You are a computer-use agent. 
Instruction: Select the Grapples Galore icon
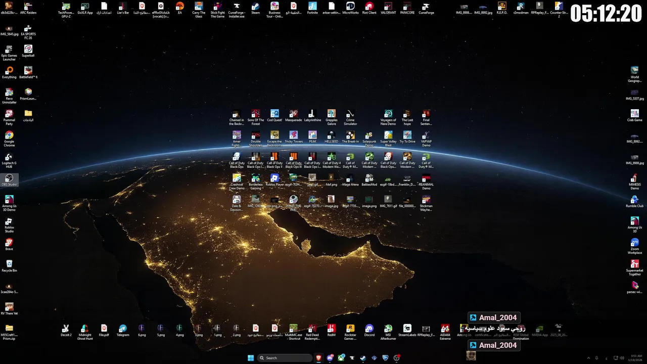coord(332,117)
